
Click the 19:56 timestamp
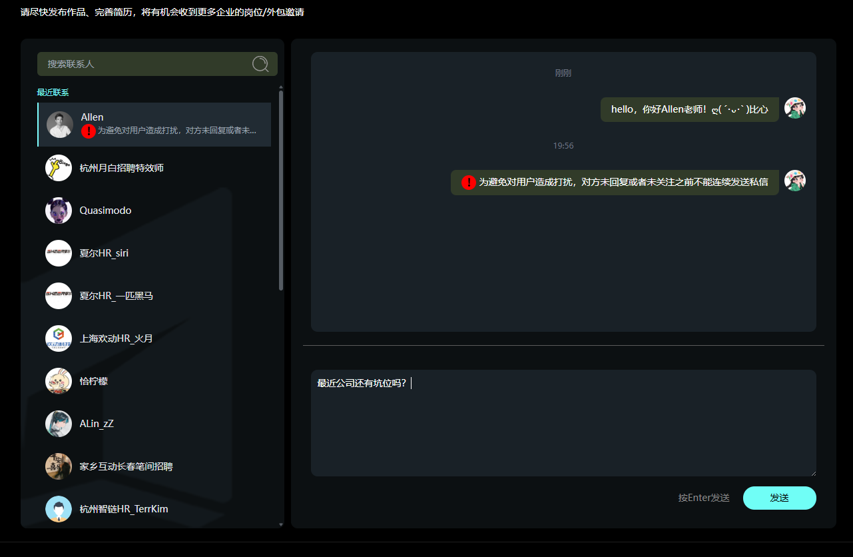coord(563,145)
